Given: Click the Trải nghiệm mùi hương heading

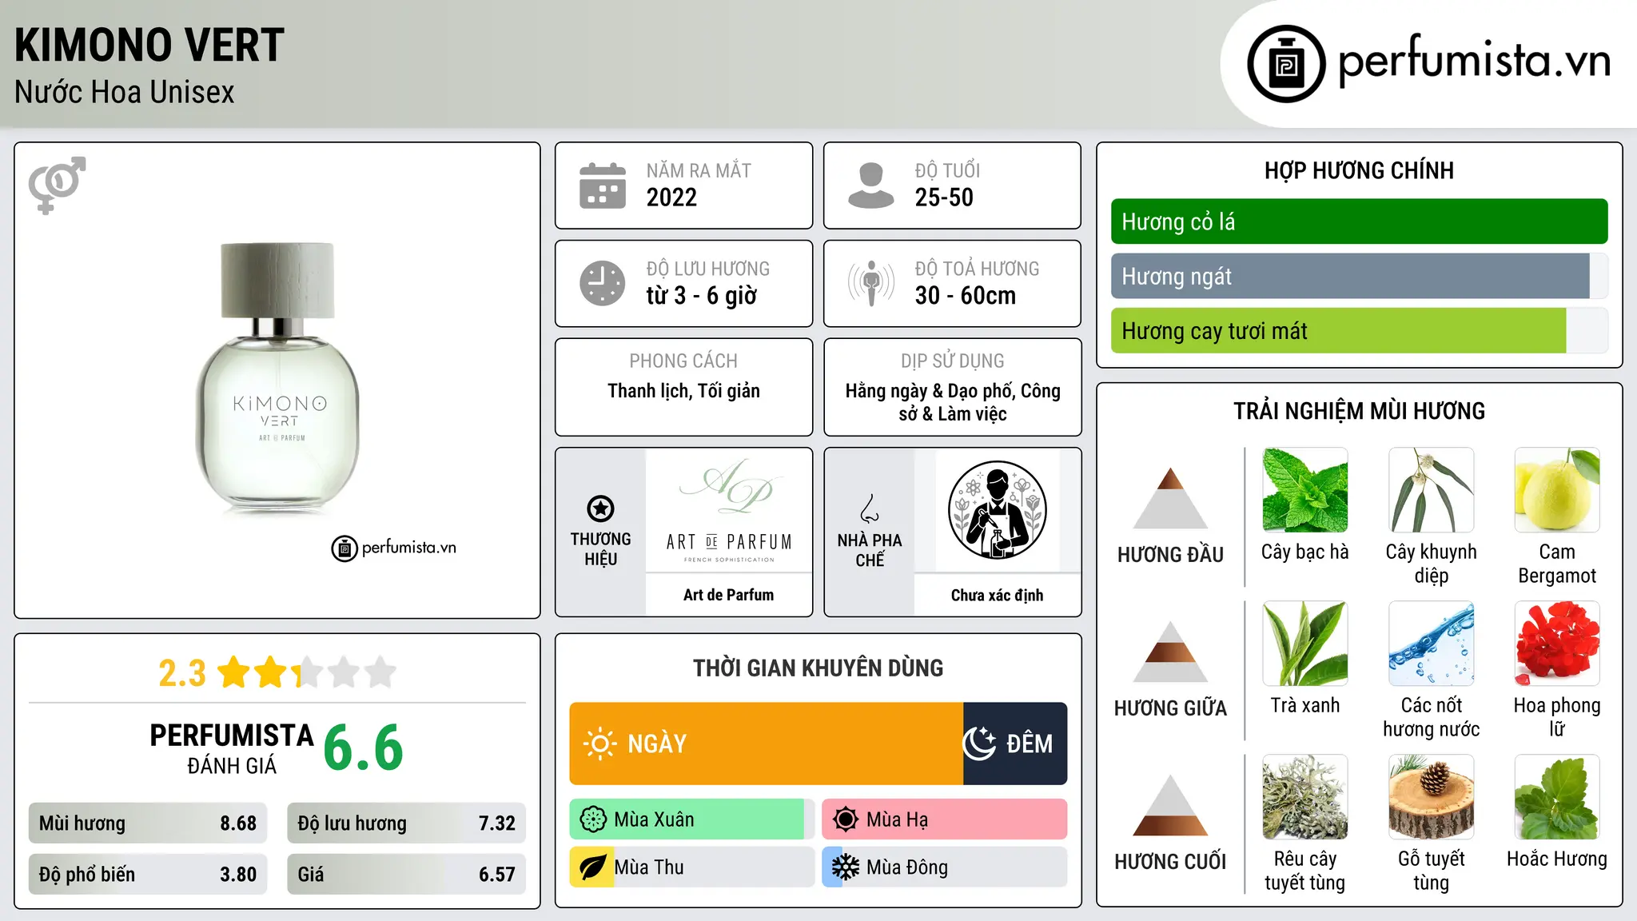Looking at the screenshot, I should [x=1359, y=411].
